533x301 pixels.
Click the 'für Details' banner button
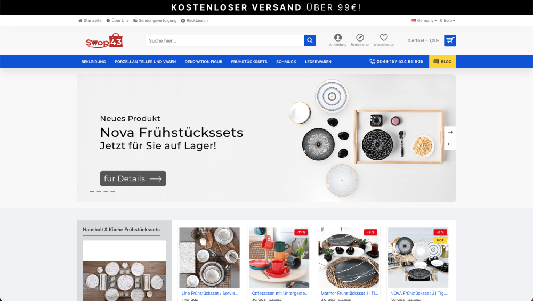(133, 178)
